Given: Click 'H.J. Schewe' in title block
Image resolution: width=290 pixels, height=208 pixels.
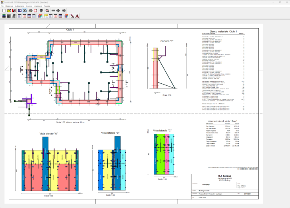Looking at the screenshot, I should coord(225,176).
